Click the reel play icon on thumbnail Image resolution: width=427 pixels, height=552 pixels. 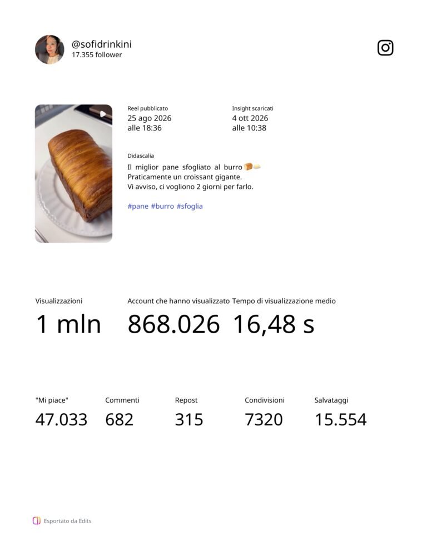(103, 114)
